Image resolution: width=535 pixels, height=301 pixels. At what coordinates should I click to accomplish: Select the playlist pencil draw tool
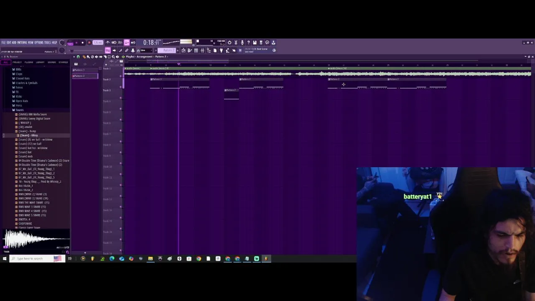84,57
